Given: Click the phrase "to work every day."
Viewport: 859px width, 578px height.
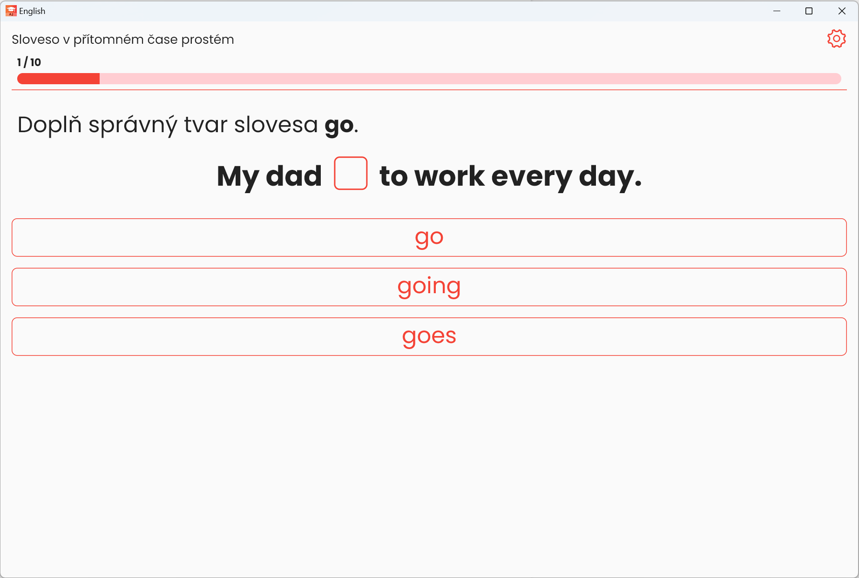Looking at the screenshot, I should [510, 176].
